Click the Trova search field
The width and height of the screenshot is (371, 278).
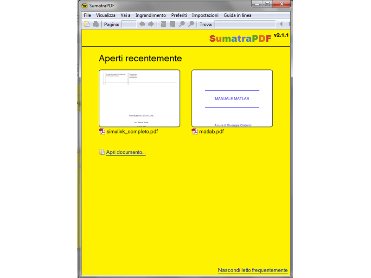[x=245, y=24]
